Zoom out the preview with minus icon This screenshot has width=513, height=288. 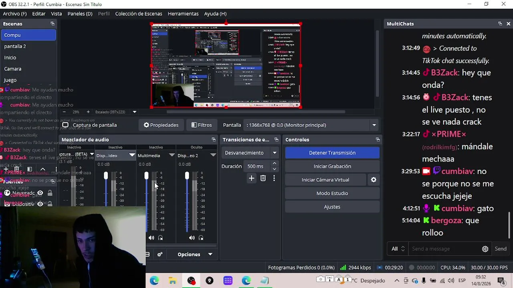64,112
